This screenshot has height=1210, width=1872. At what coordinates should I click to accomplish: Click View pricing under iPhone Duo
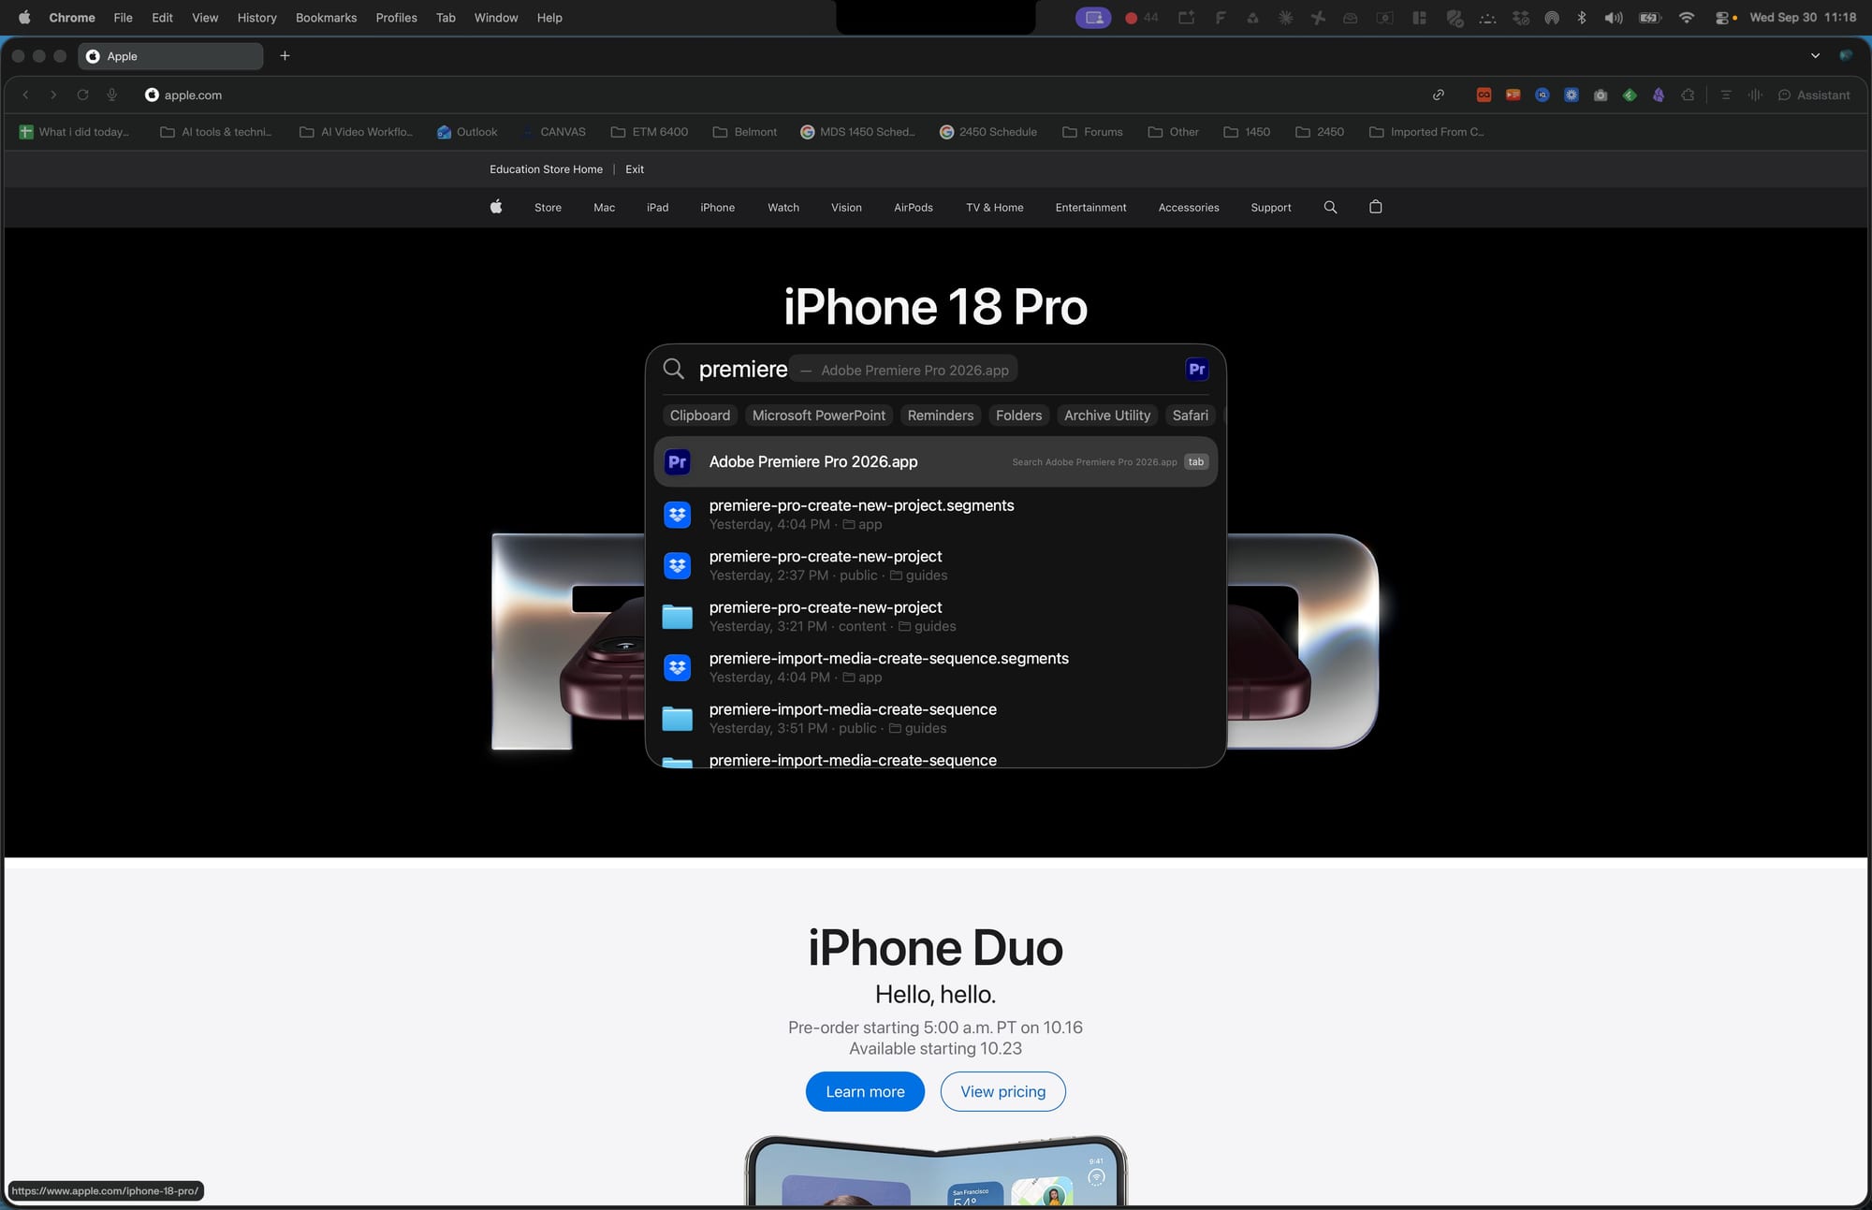1002,1091
